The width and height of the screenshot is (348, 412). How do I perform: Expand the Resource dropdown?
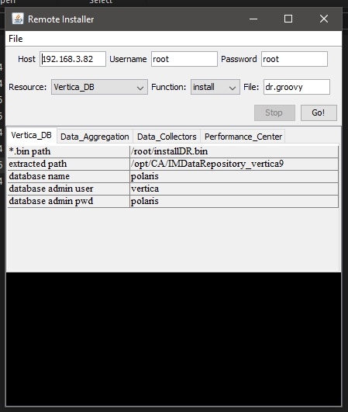(x=99, y=87)
